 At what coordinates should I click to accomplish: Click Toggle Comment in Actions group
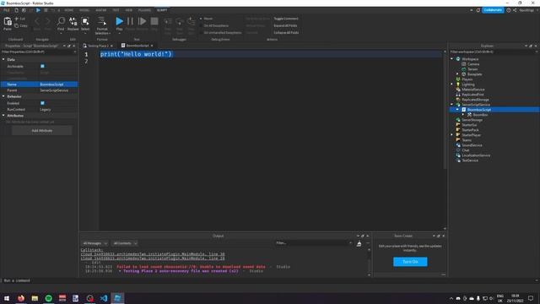click(286, 19)
